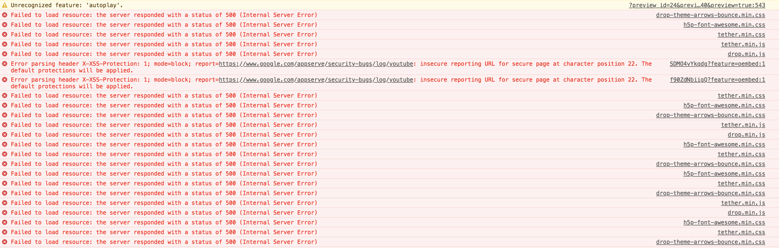Follow the google.com report URL in SDMO4vYkqdg error
Image resolution: width=779 pixels, height=248 pixels.
(x=316, y=64)
